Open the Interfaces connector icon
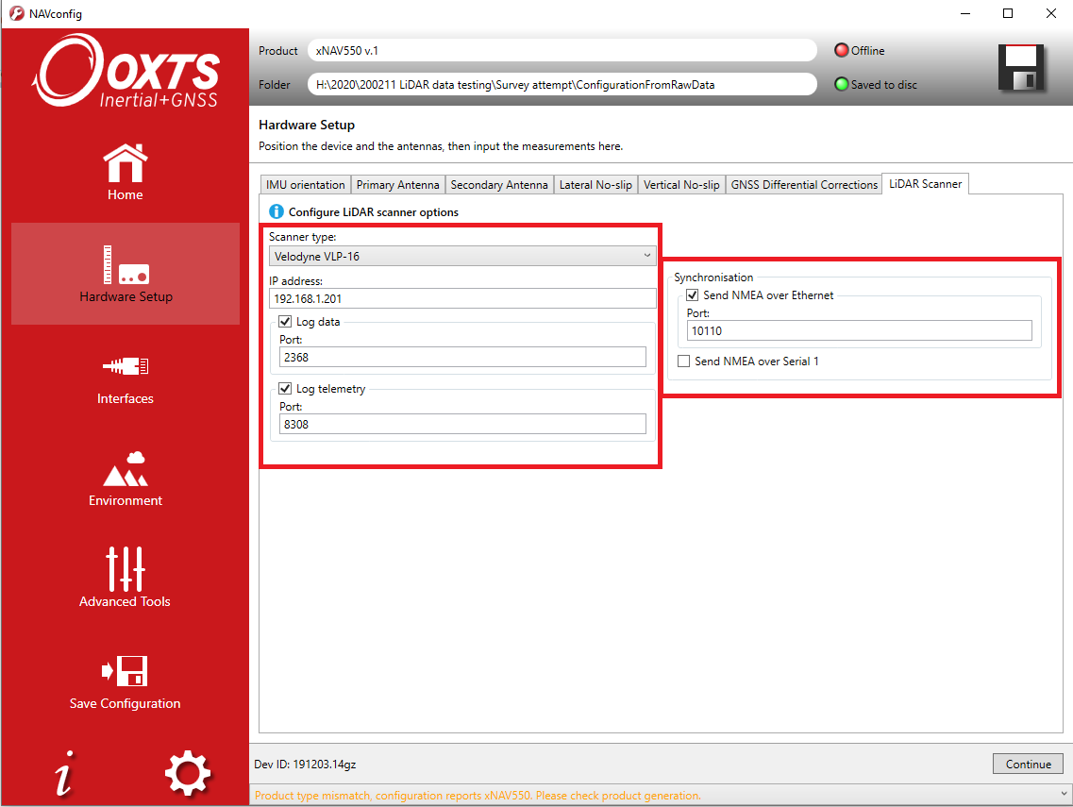 coord(126,366)
